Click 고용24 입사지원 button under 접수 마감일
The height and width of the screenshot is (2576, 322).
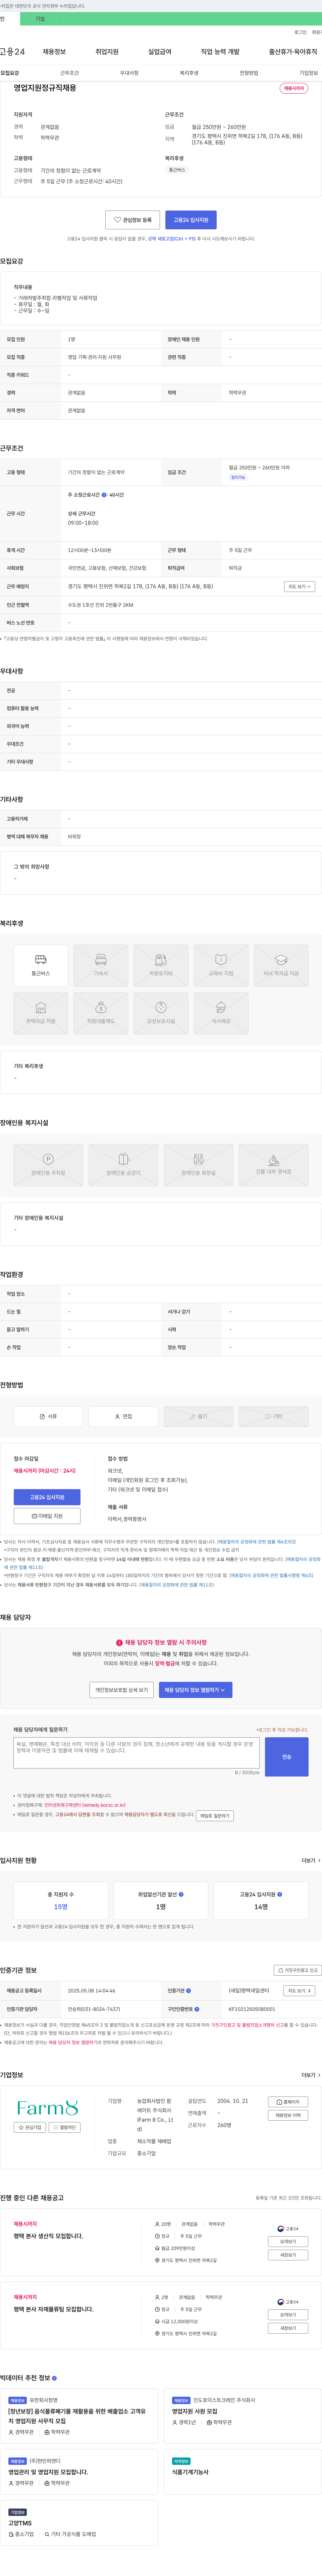coord(47,1497)
